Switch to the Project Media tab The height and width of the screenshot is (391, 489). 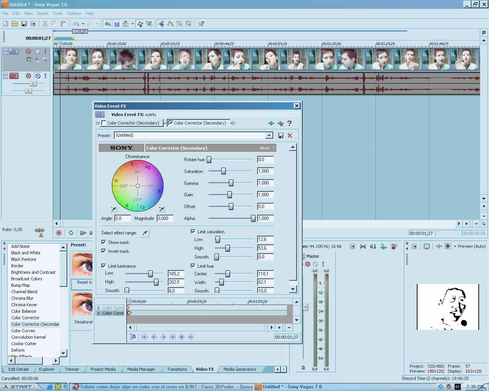pyautogui.click(x=103, y=369)
